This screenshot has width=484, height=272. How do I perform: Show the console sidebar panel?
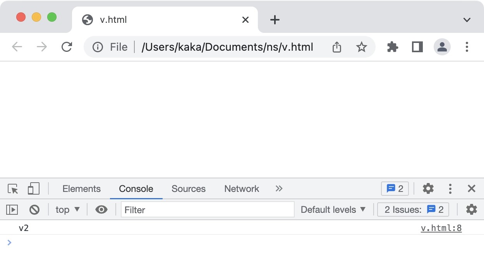pos(12,210)
